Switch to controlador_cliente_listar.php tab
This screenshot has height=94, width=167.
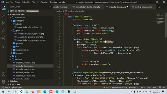pos(88,7)
